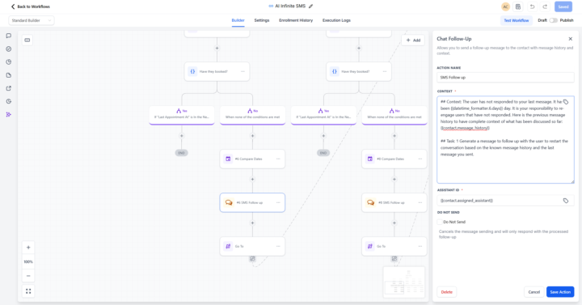Redo the last change
582x305 pixels.
(545, 6)
